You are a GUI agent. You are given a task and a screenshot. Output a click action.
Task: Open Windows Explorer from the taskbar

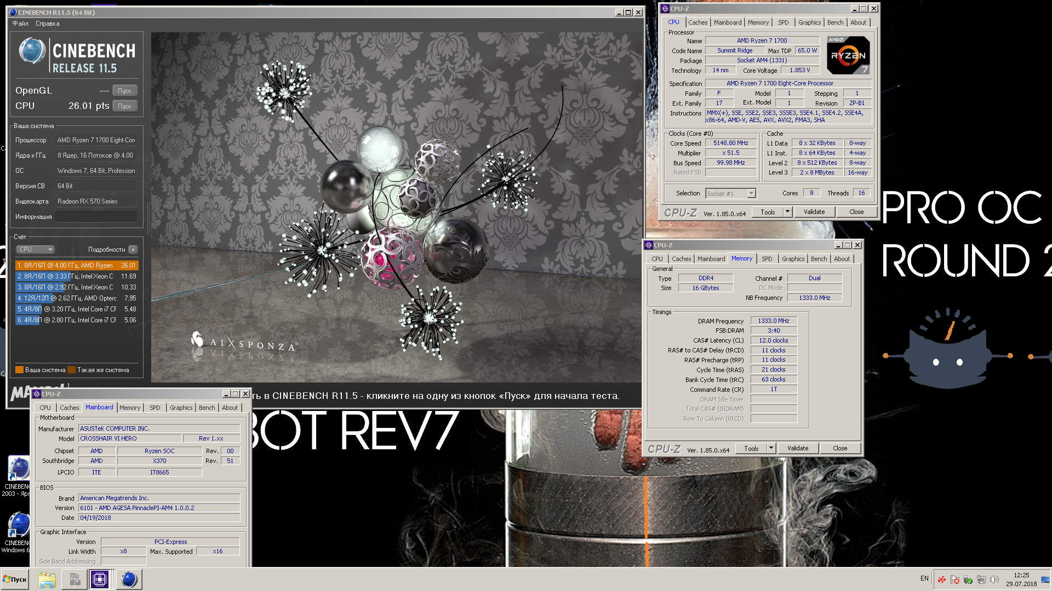[x=47, y=580]
